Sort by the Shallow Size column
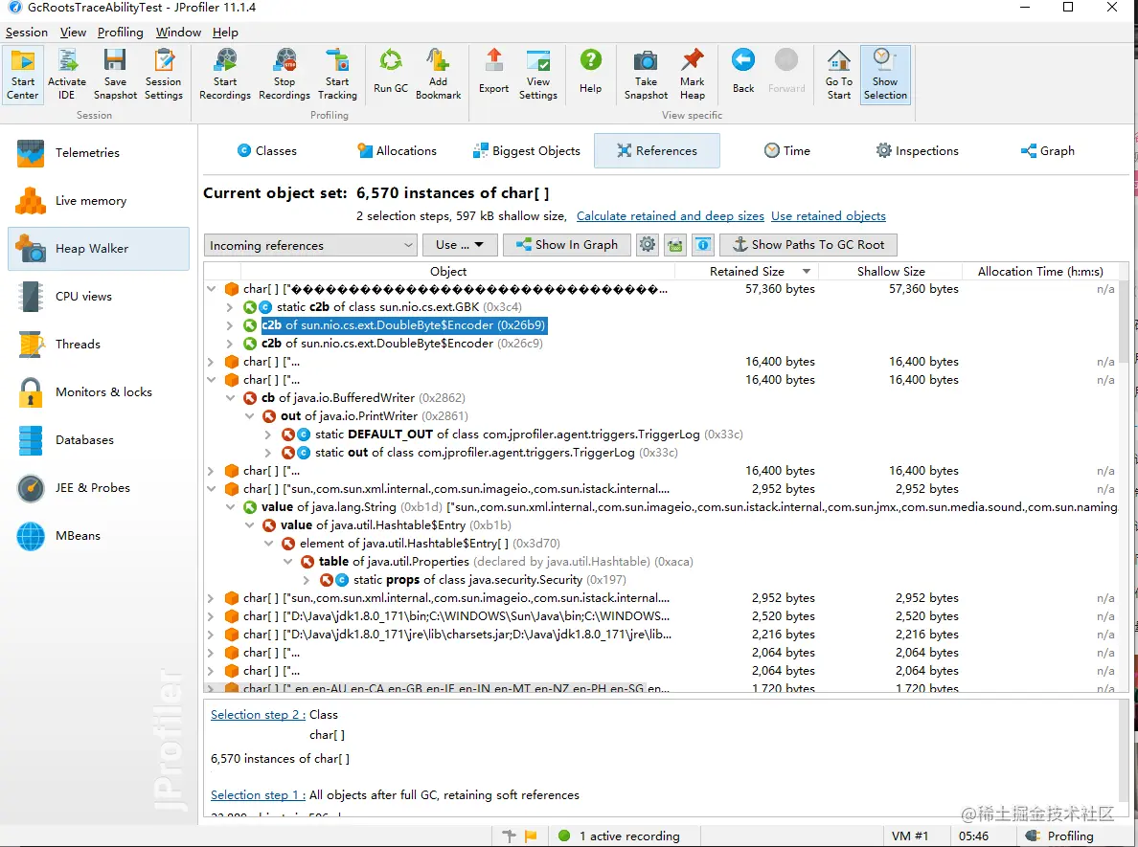 [891, 271]
